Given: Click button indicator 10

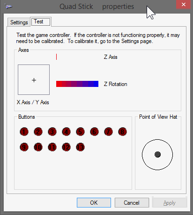Looking at the screenshot, I should coord(38,147).
